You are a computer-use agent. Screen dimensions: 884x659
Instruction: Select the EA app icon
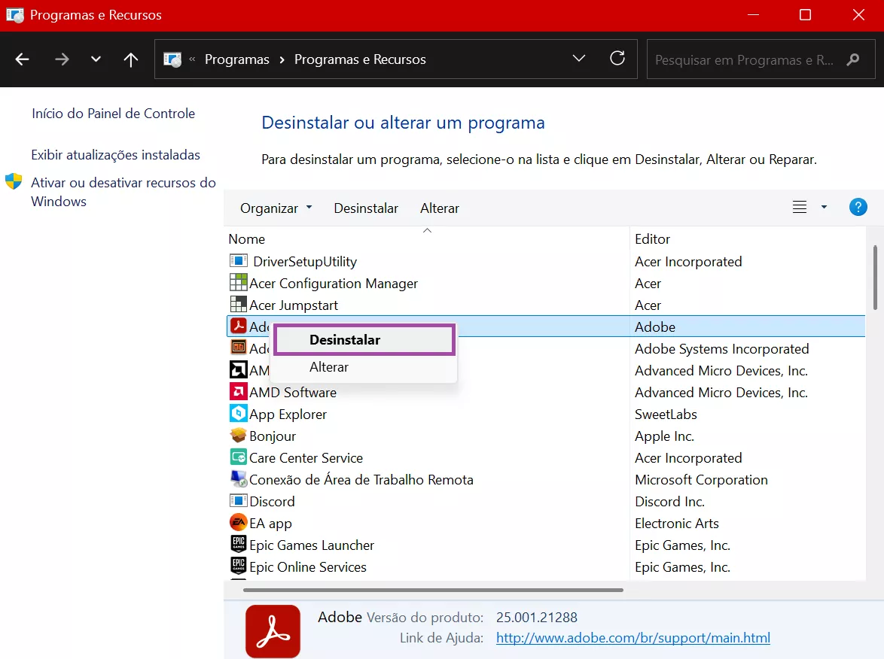(x=237, y=523)
